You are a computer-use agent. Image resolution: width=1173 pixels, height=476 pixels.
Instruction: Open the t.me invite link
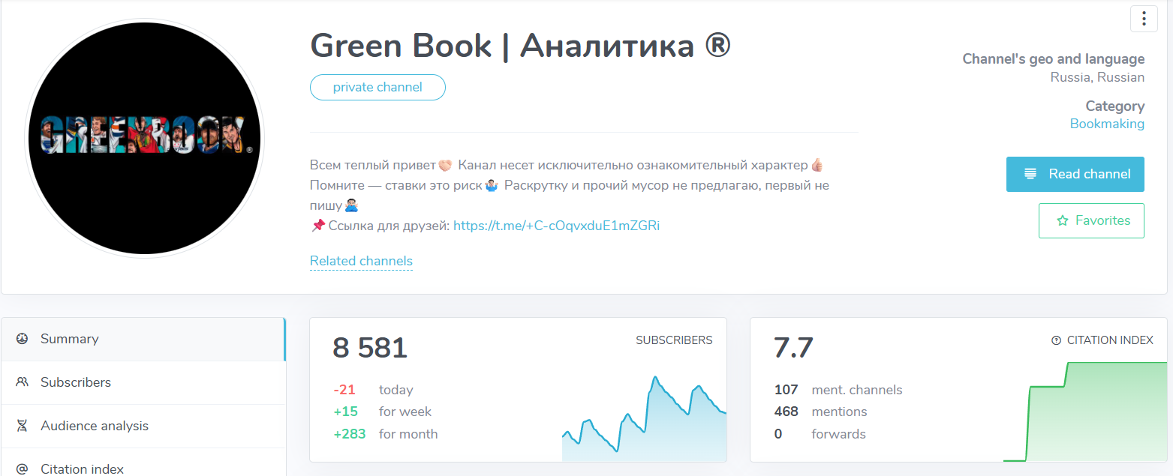pos(556,225)
